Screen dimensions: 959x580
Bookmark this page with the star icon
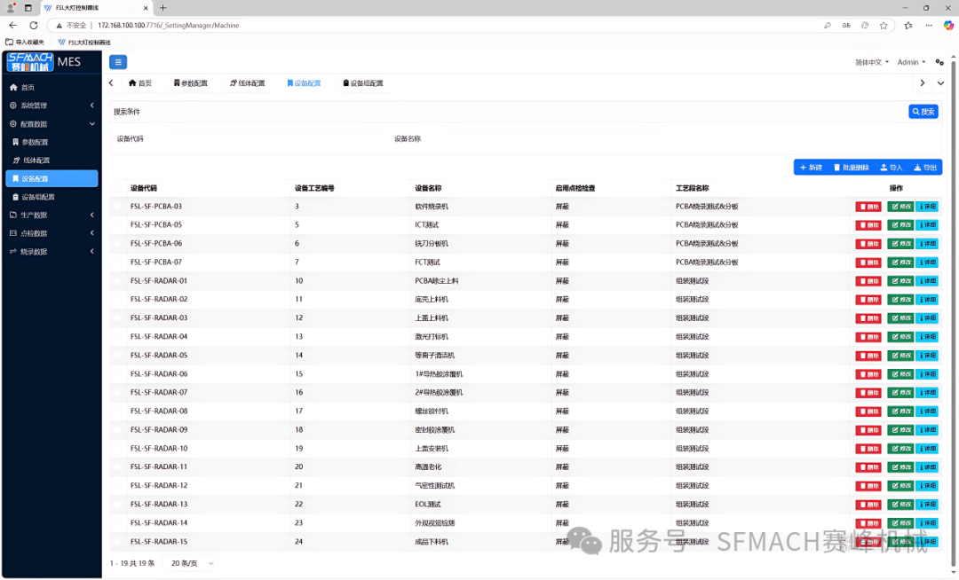(884, 26)
